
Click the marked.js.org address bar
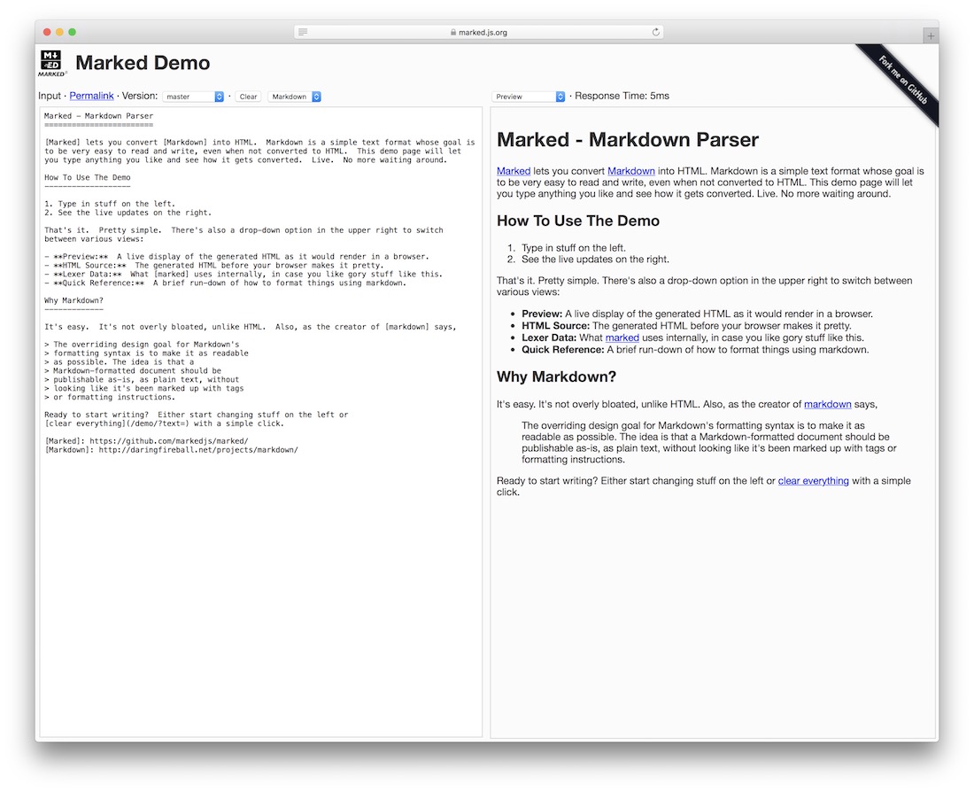click(x=478, y=32)
